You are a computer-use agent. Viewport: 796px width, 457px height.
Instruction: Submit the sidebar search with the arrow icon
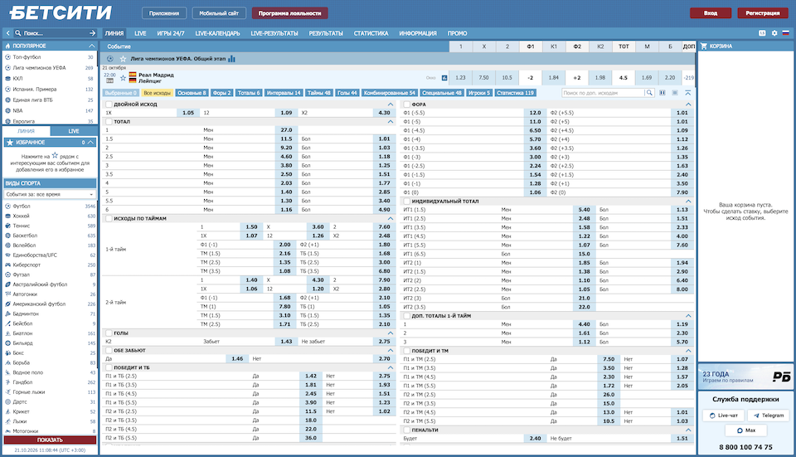click(x=92, y=33)
